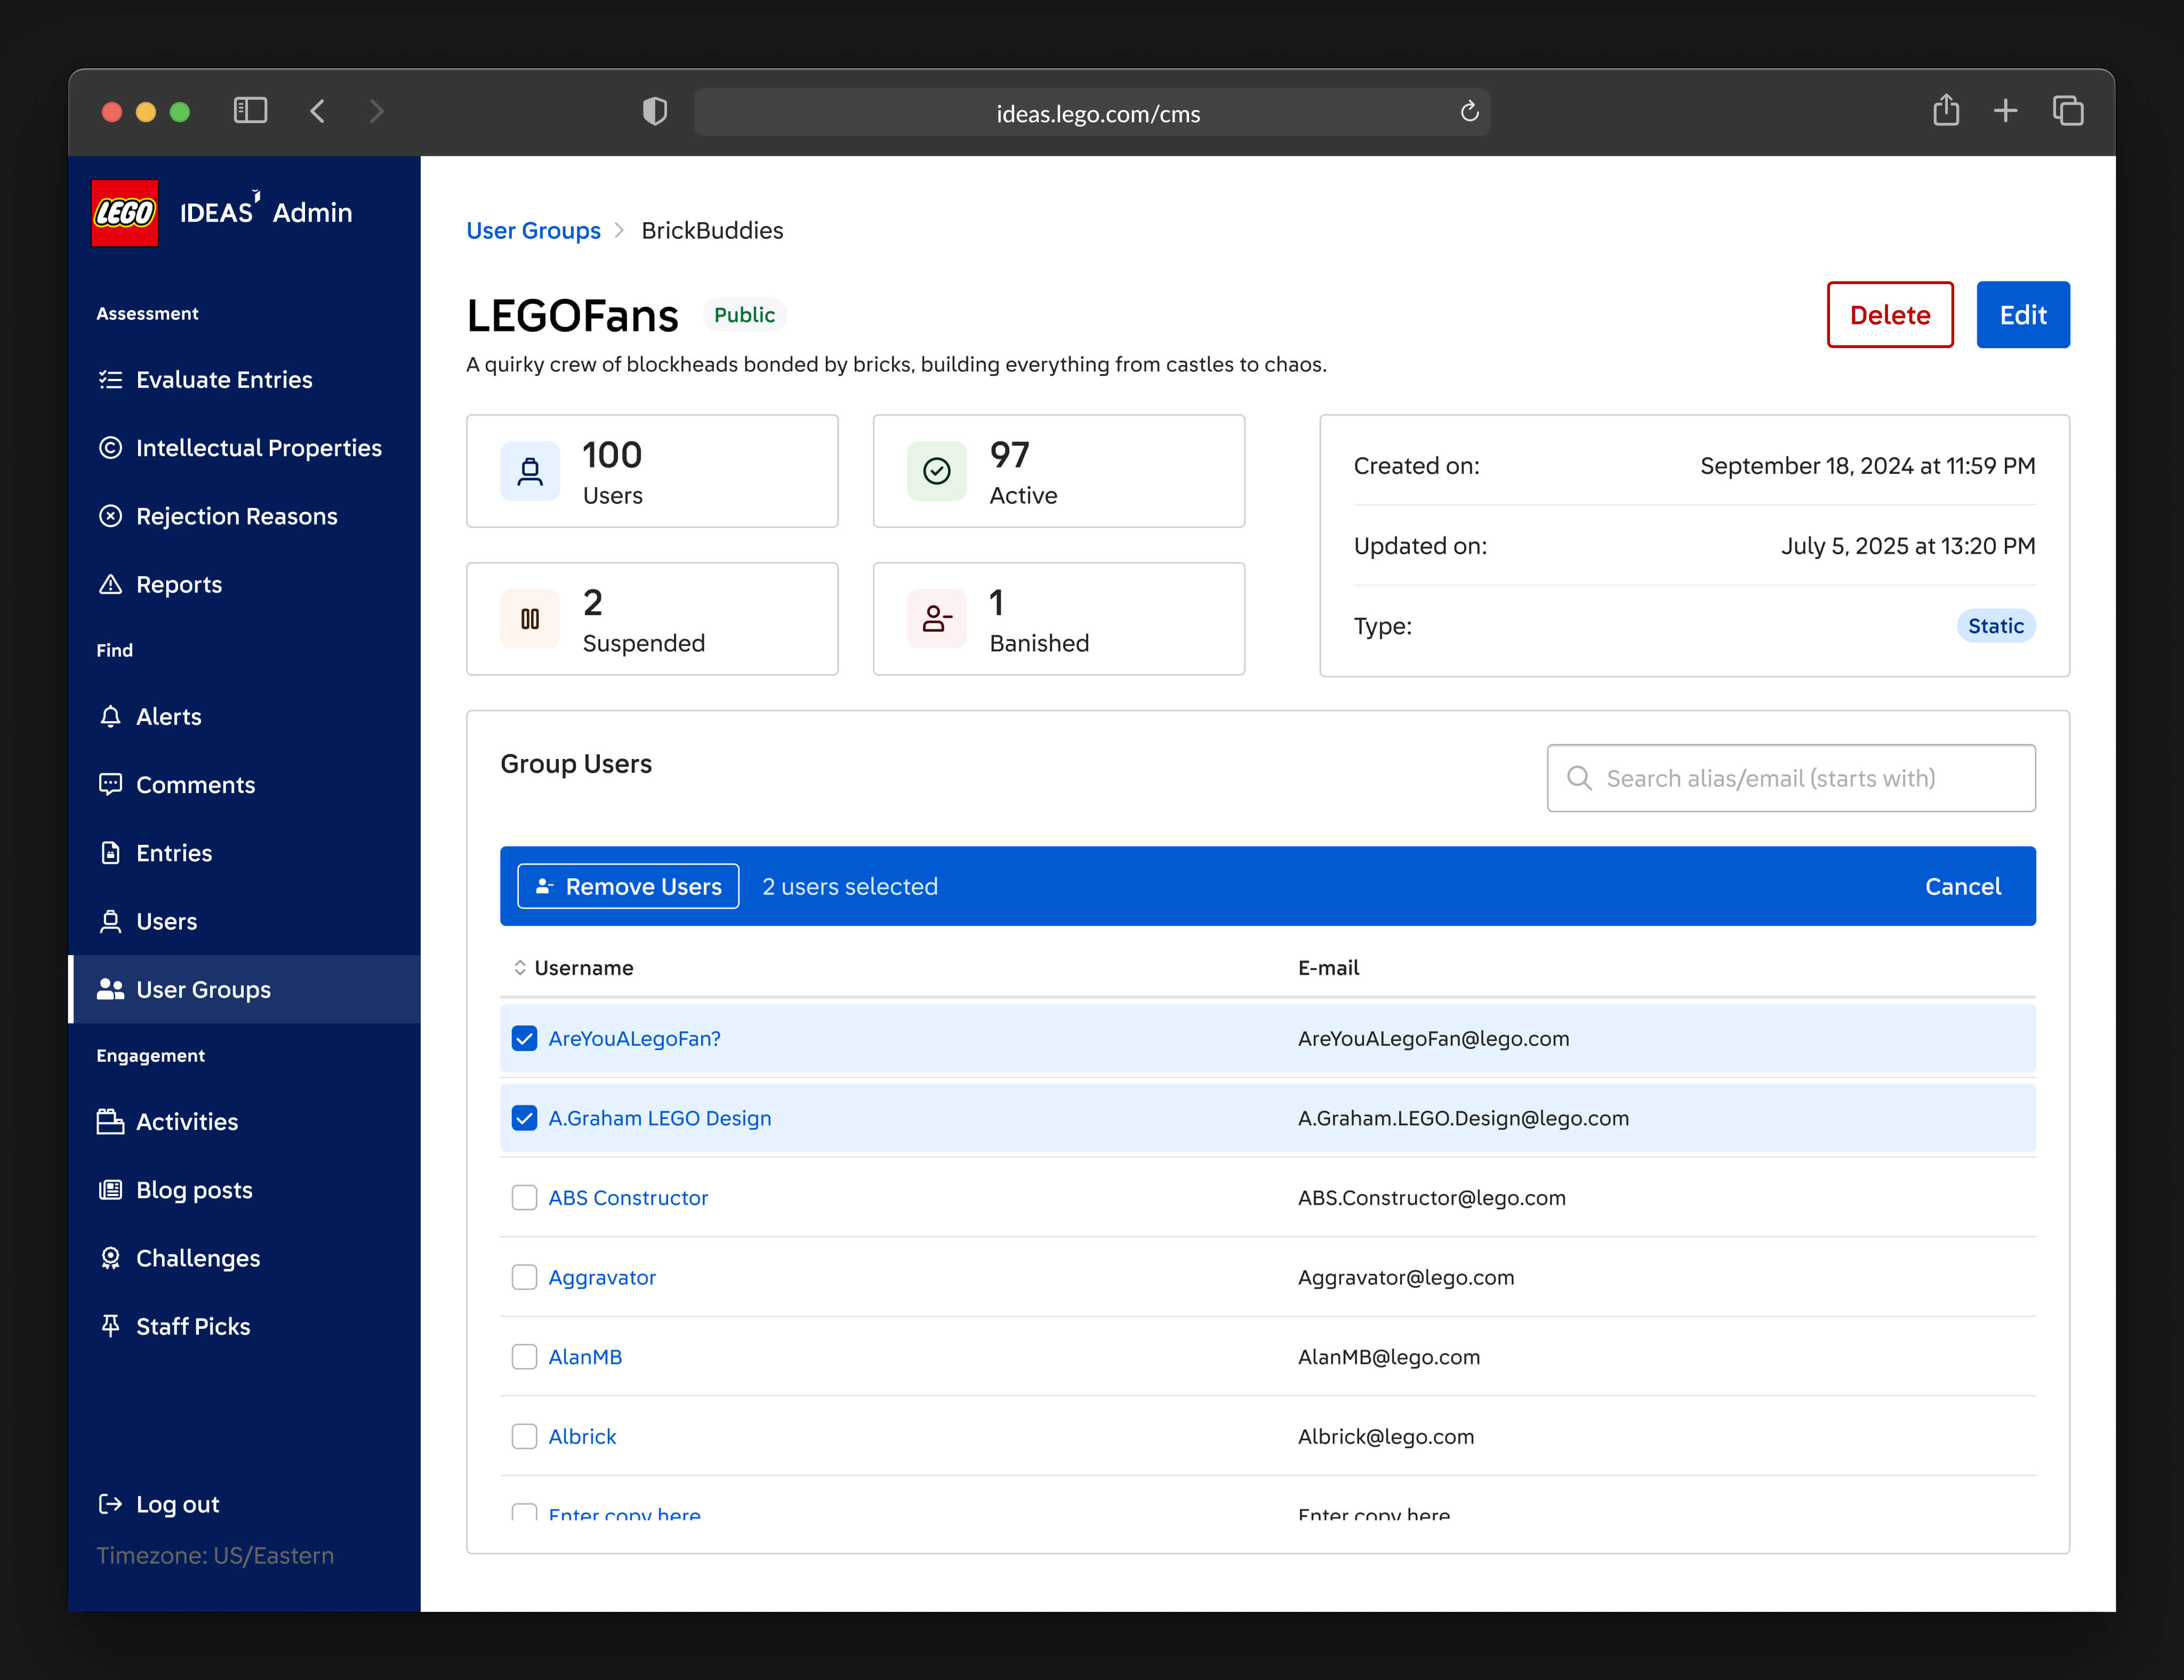Click Remove Users button

pos(628,886)
